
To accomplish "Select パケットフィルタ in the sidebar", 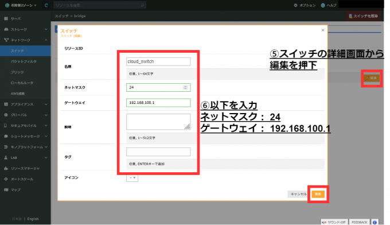I will click(24, 61).
